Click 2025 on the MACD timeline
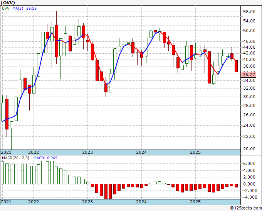This screenshot has height=211, width=262. [x=195, y=202]
